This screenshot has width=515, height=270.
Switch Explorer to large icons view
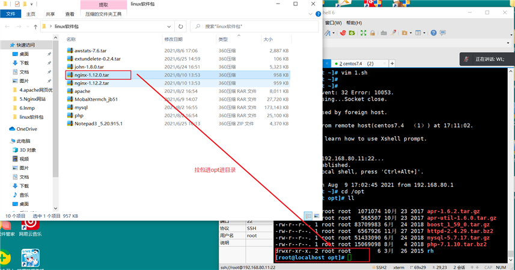point(316,215)
